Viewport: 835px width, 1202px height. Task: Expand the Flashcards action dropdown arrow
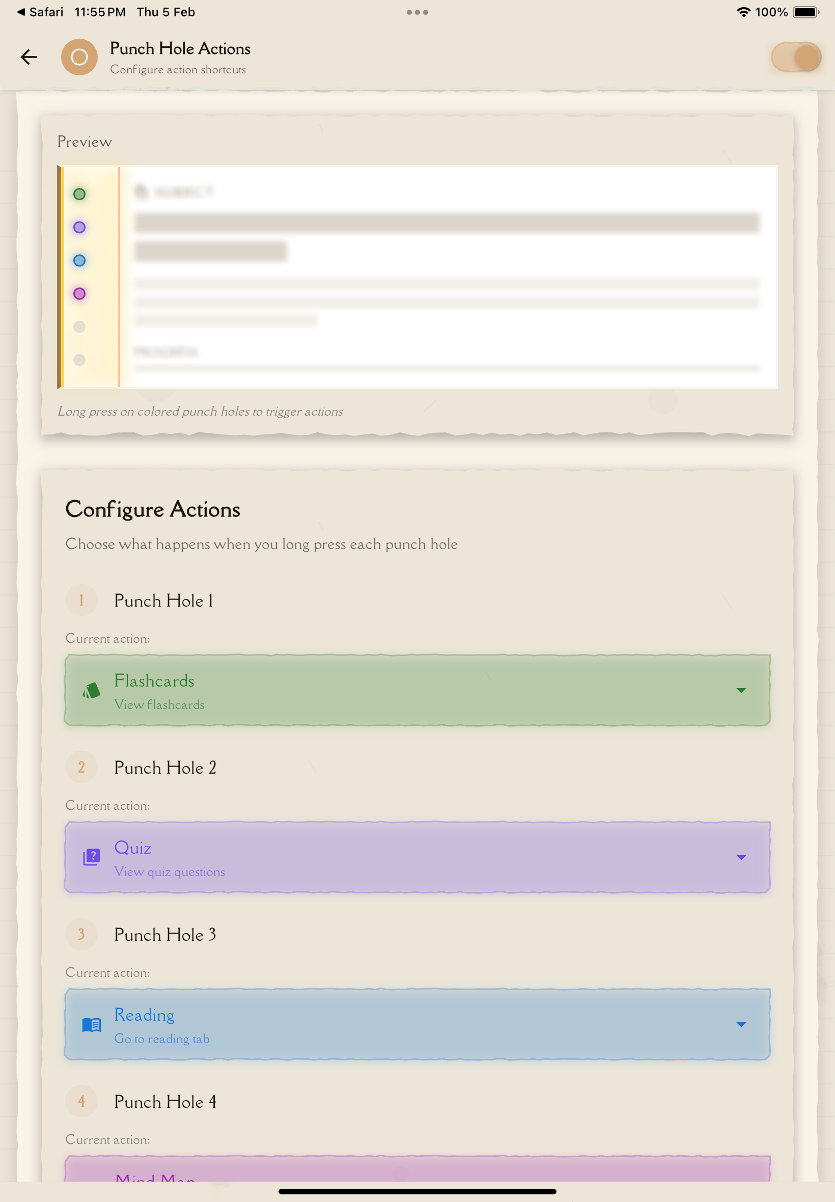741,690
